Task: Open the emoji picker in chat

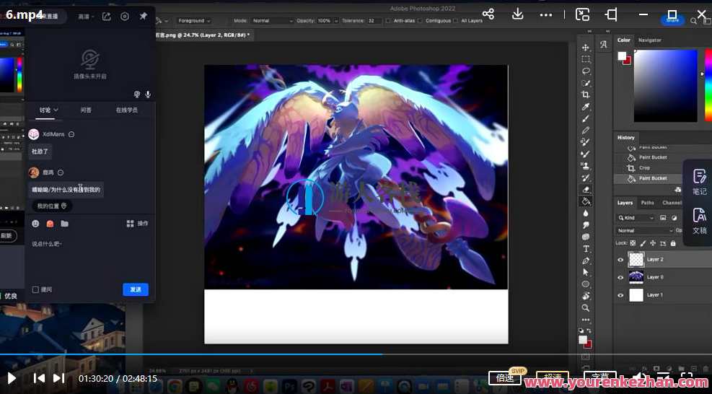Action: (x=35, y=224)
